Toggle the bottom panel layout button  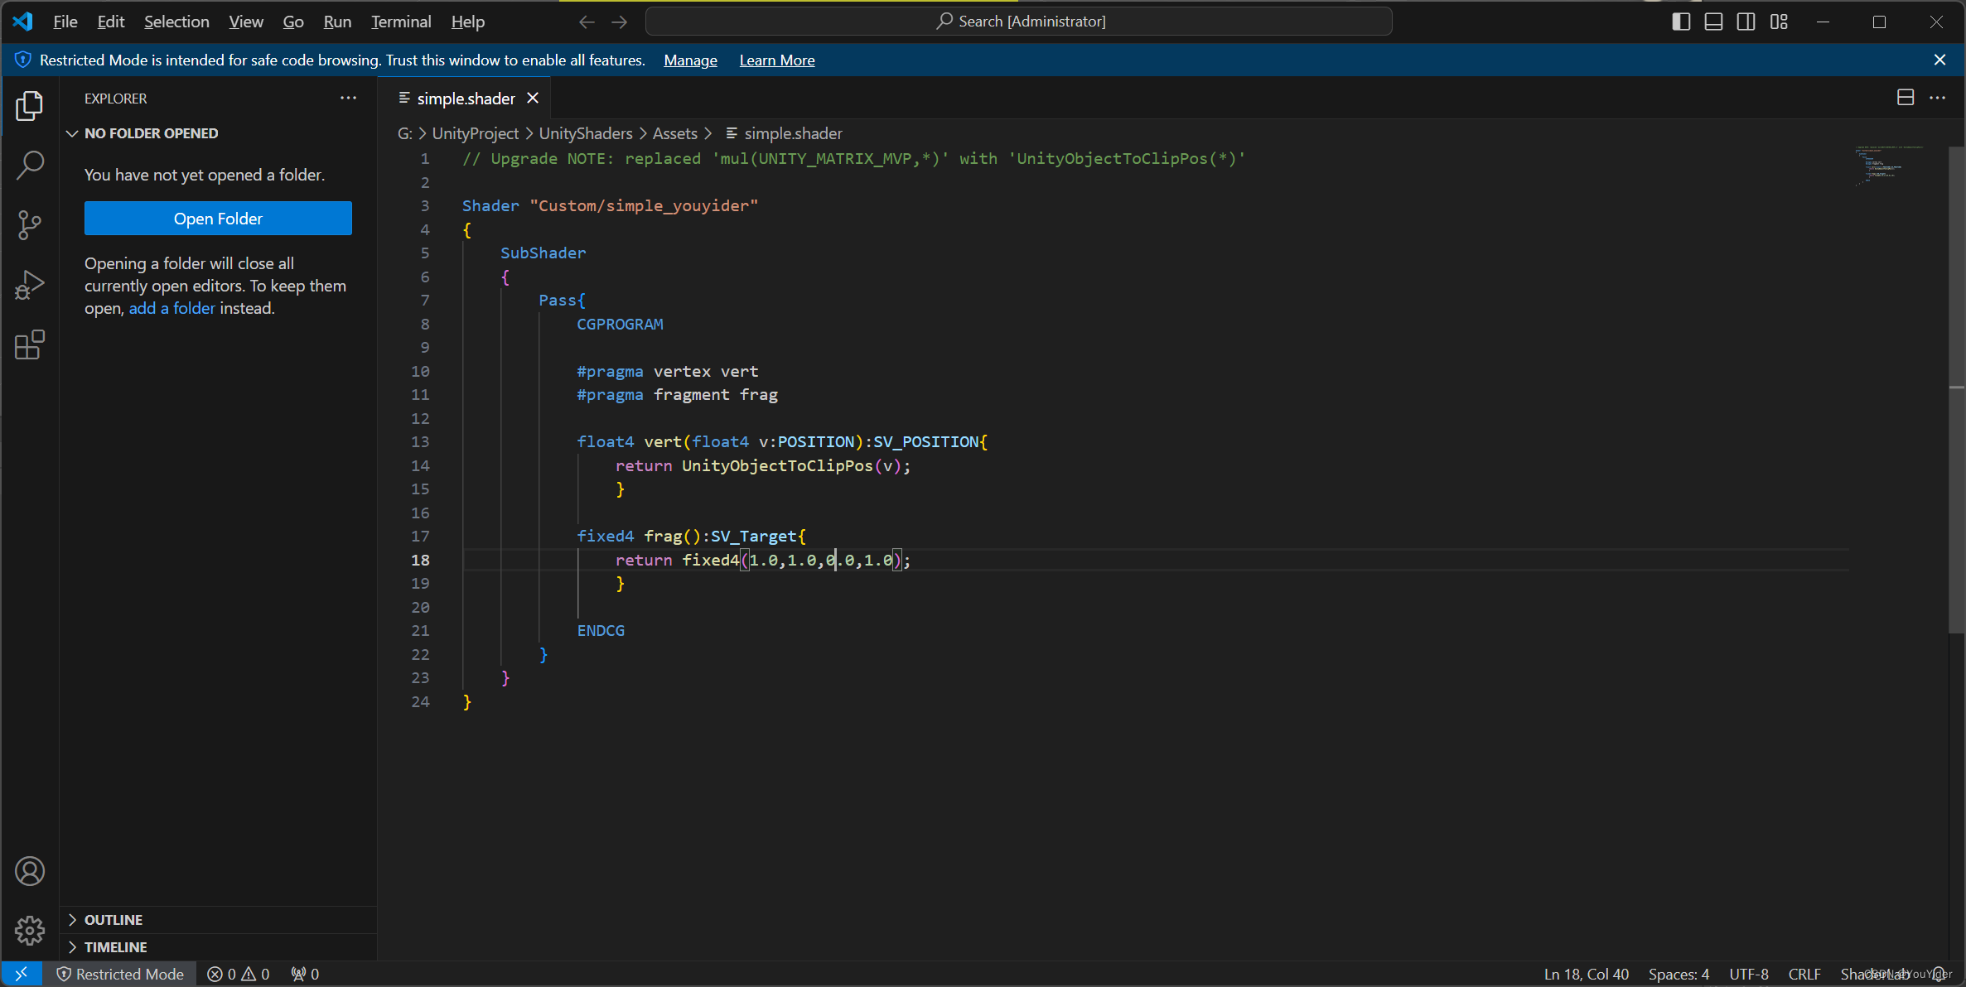pos(1713,22)
